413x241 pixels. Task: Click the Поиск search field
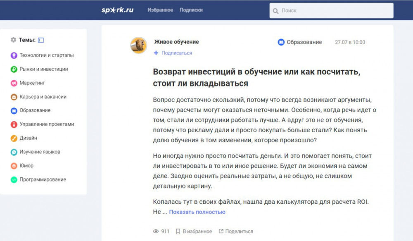(335, 11)
